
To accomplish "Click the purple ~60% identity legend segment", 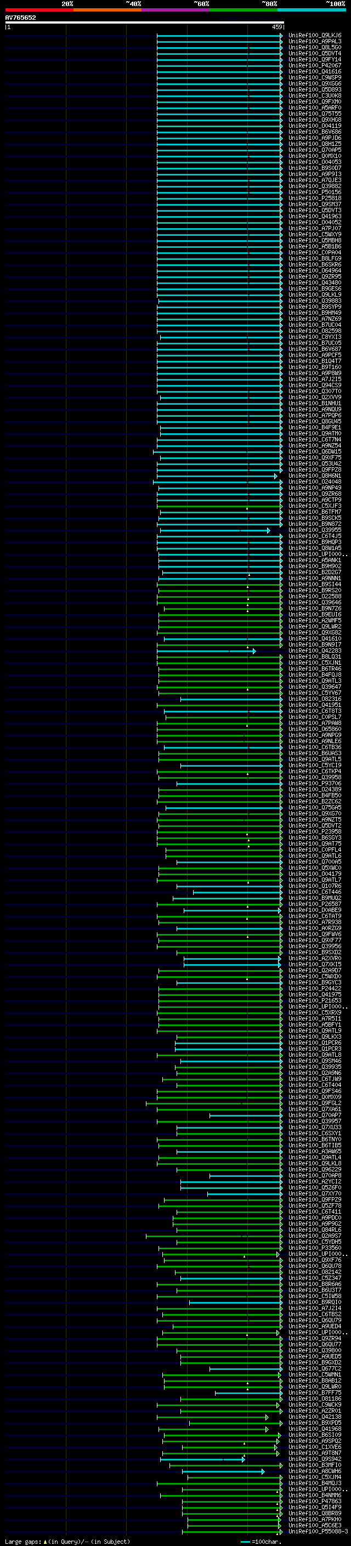I will (175, 10).
